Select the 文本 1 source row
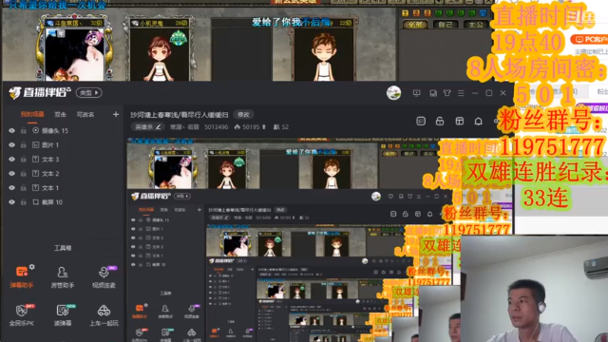Screen dimensions: 608x342 coord(62,188)
